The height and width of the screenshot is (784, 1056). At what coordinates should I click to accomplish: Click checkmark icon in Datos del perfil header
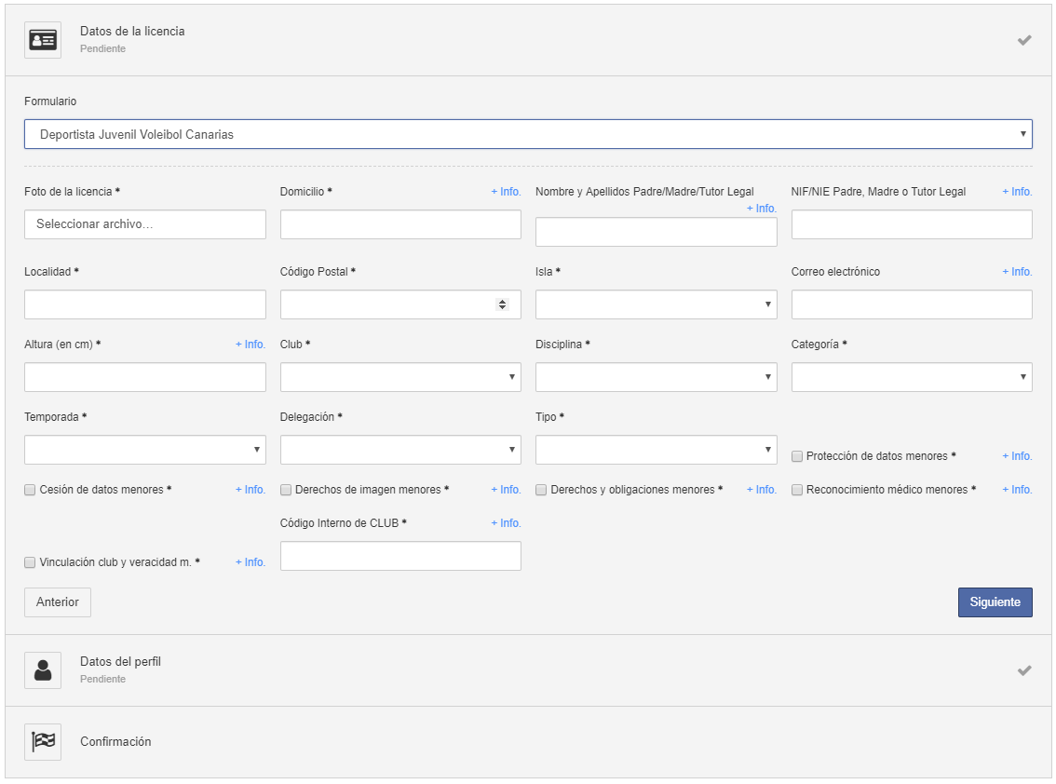tap(1024, 670)
